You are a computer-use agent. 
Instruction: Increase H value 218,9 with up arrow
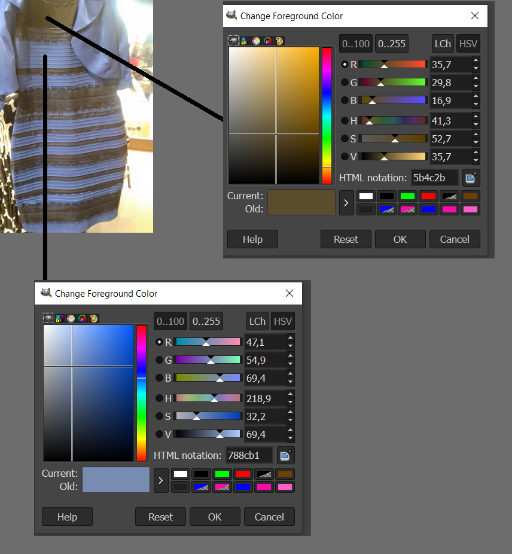[290, 394]
